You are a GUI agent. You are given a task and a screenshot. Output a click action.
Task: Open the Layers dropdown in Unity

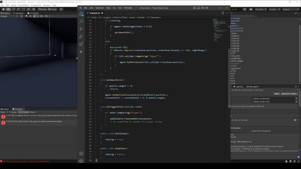point(274,9)
